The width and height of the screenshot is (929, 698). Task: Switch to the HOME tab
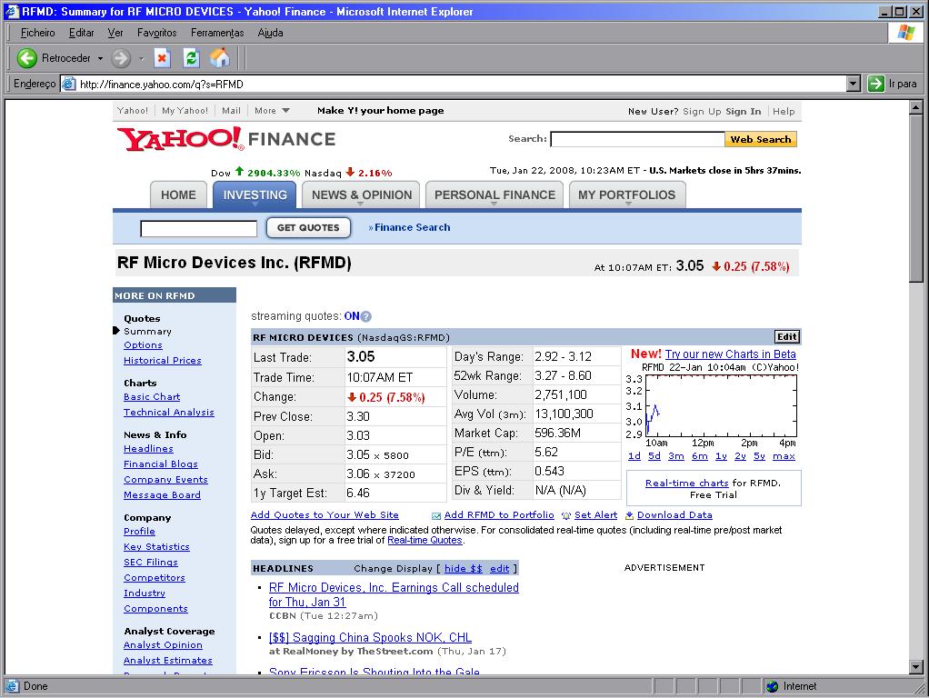point(178,194)
